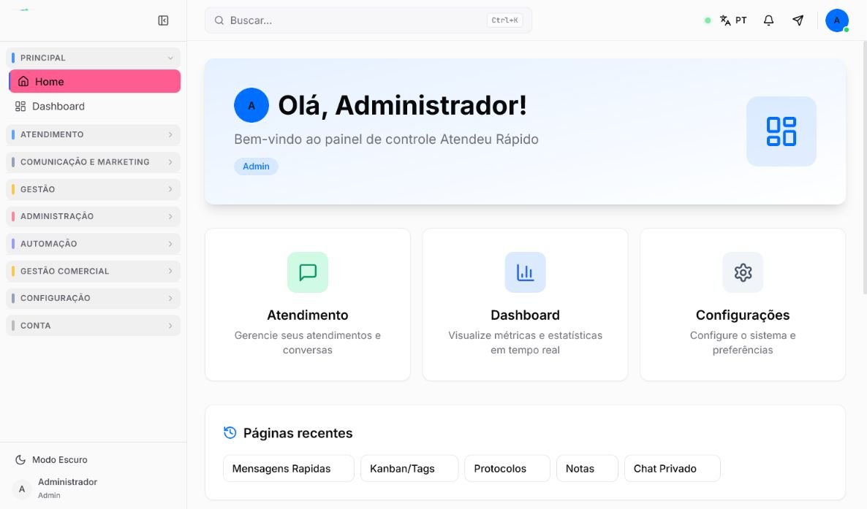Click the search magnifier icon
Image resolution: width=867 pixels, height=509 pixels.
click(219, 20)
